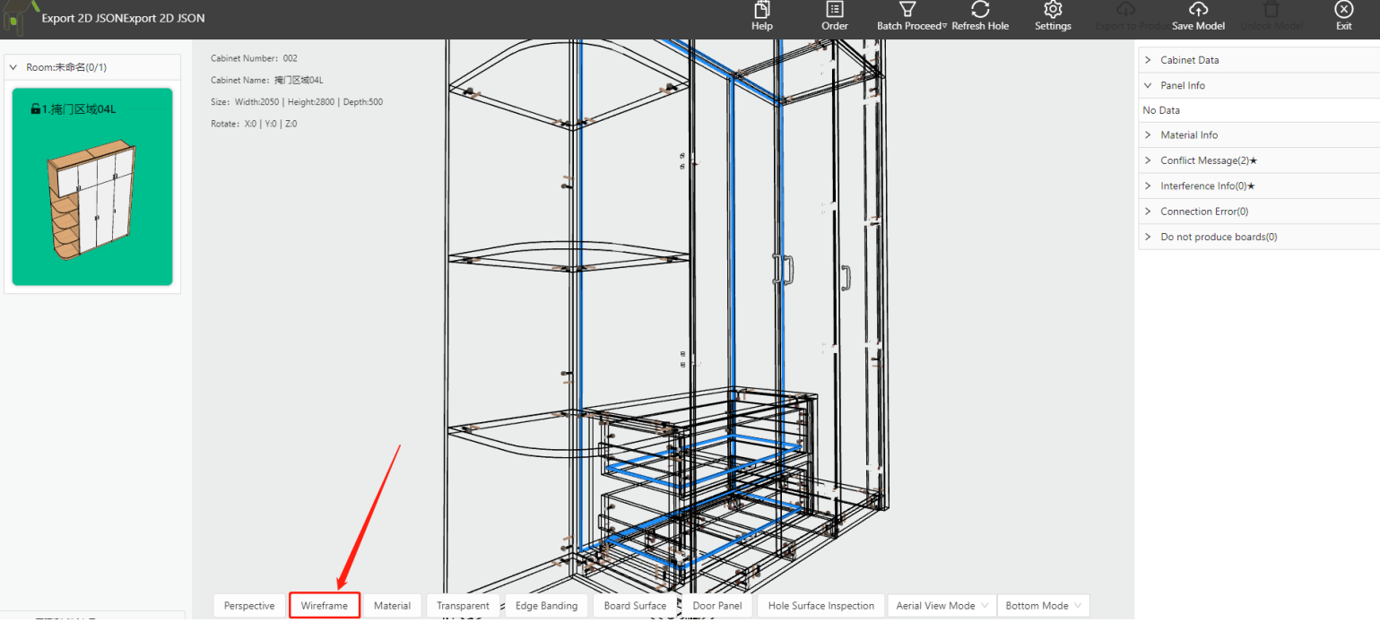The height and width of the screenshot is (622, 1380).
Task: Toggle Perspective view mode
Action: (x=249, y=606)
